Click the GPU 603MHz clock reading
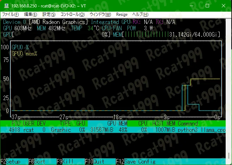 click(17, 28)
